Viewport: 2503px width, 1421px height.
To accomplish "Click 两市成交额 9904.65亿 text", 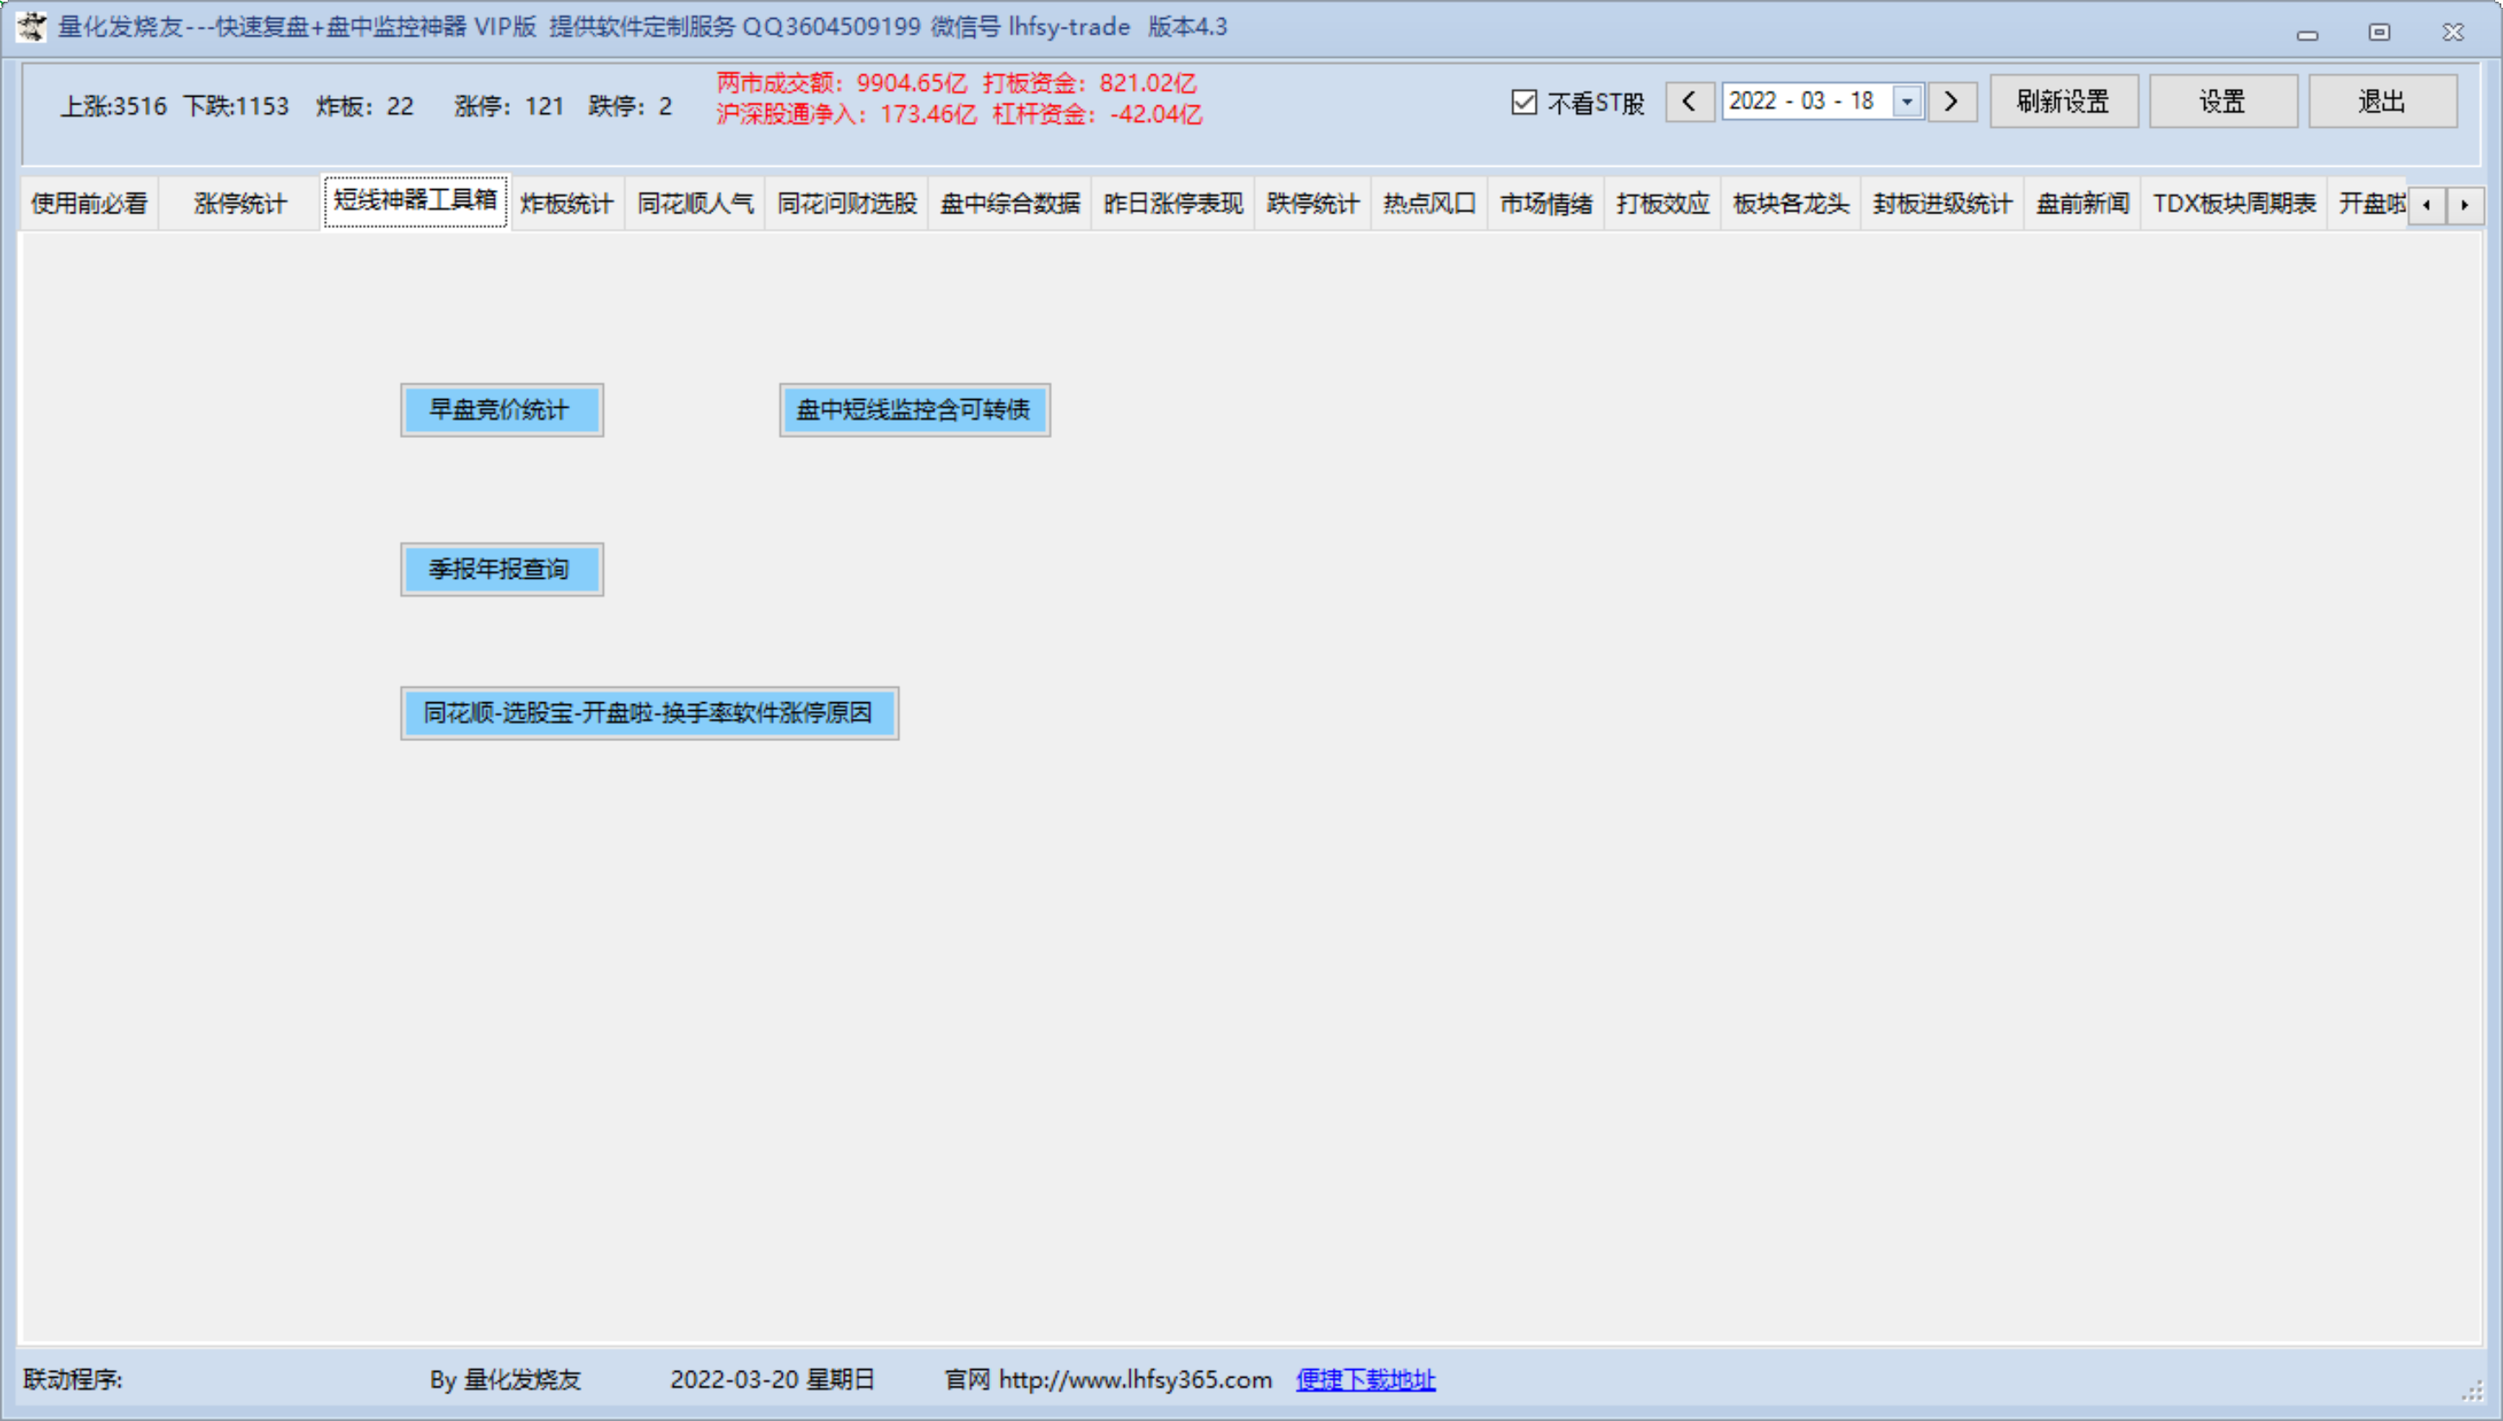I will [842, 83].
